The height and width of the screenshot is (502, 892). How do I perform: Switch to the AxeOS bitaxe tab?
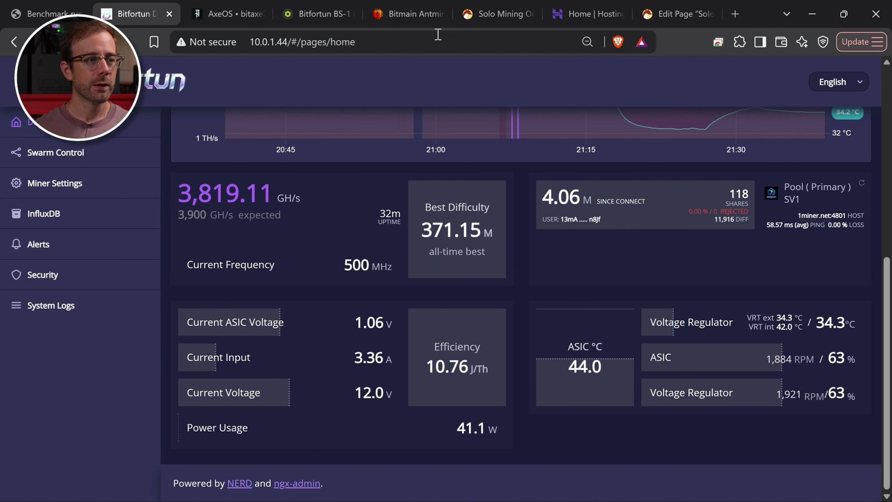pyautogui.click(x=227, y=14)
